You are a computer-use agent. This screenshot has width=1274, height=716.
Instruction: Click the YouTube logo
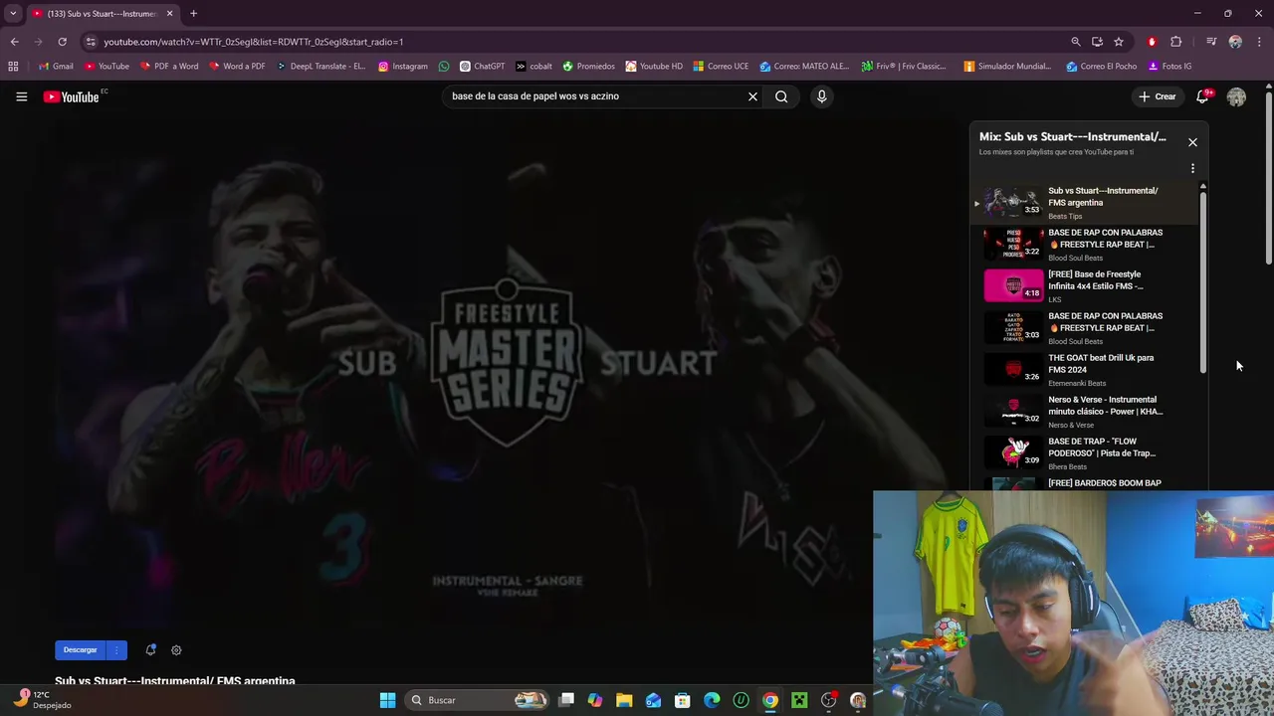pos(72,96)
